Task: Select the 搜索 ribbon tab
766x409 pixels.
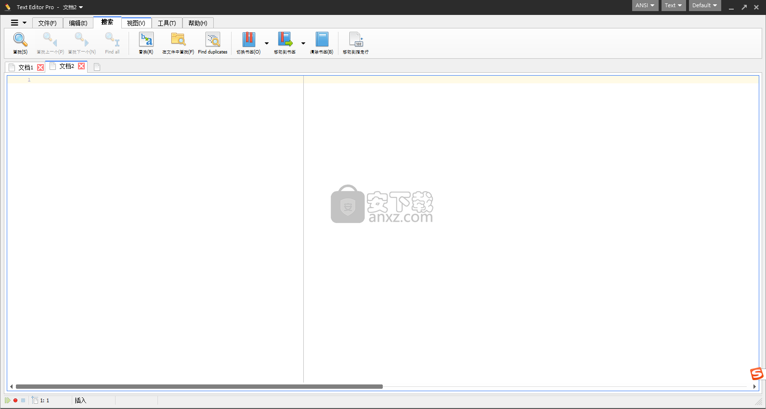Action: tap(107, 22)
